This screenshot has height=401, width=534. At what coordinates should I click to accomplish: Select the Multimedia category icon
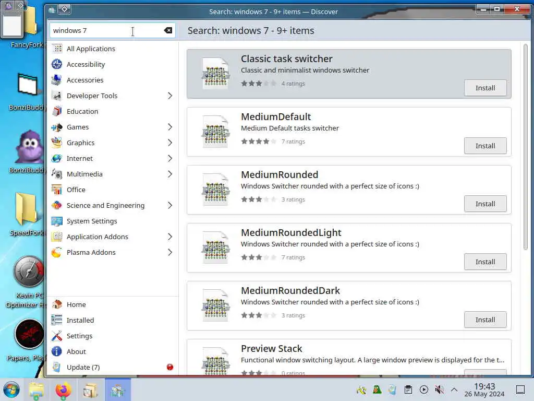pyautogui.click(x=57, y=174)
